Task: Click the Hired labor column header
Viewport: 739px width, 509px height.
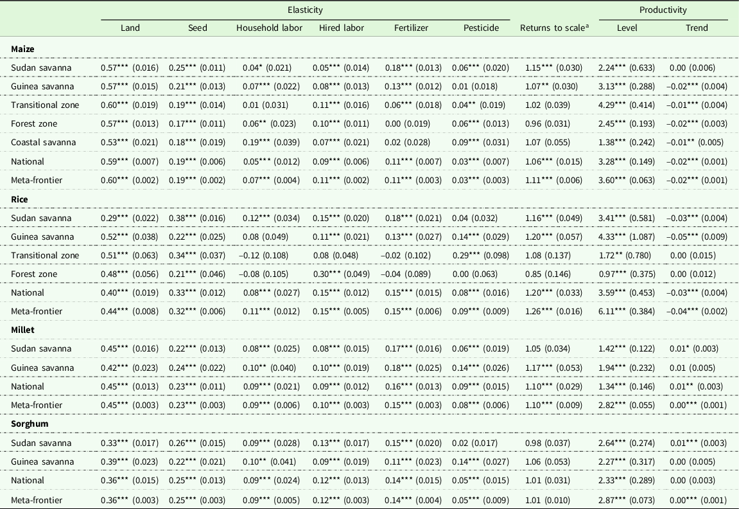Action: pos(341,28)
